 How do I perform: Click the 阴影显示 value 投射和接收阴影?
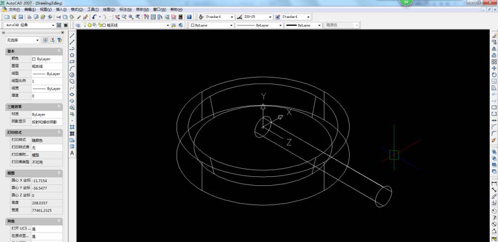(47, 121)
